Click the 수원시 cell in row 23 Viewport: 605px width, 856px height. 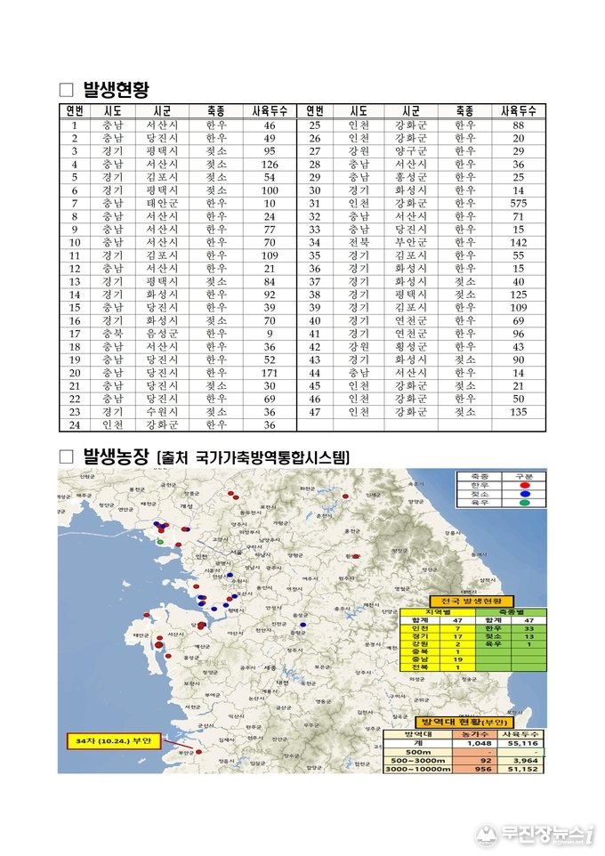162,412
